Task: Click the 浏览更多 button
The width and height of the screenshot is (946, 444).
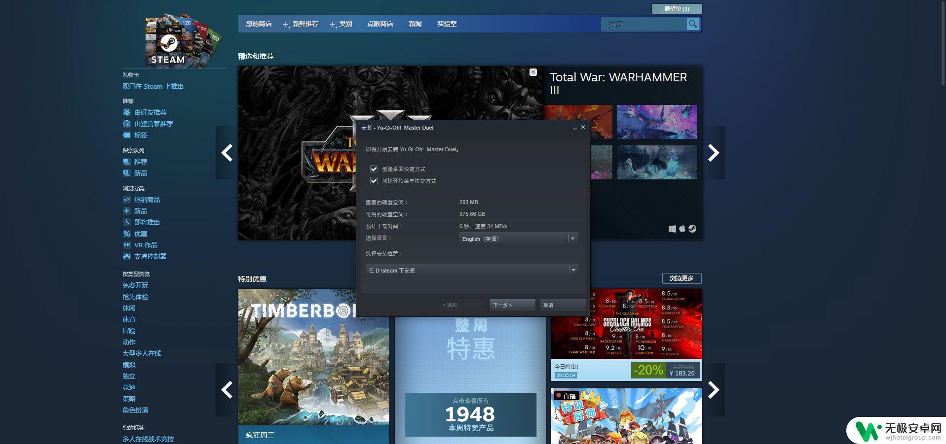Action: pyautogui.click(x=681, y=278)
